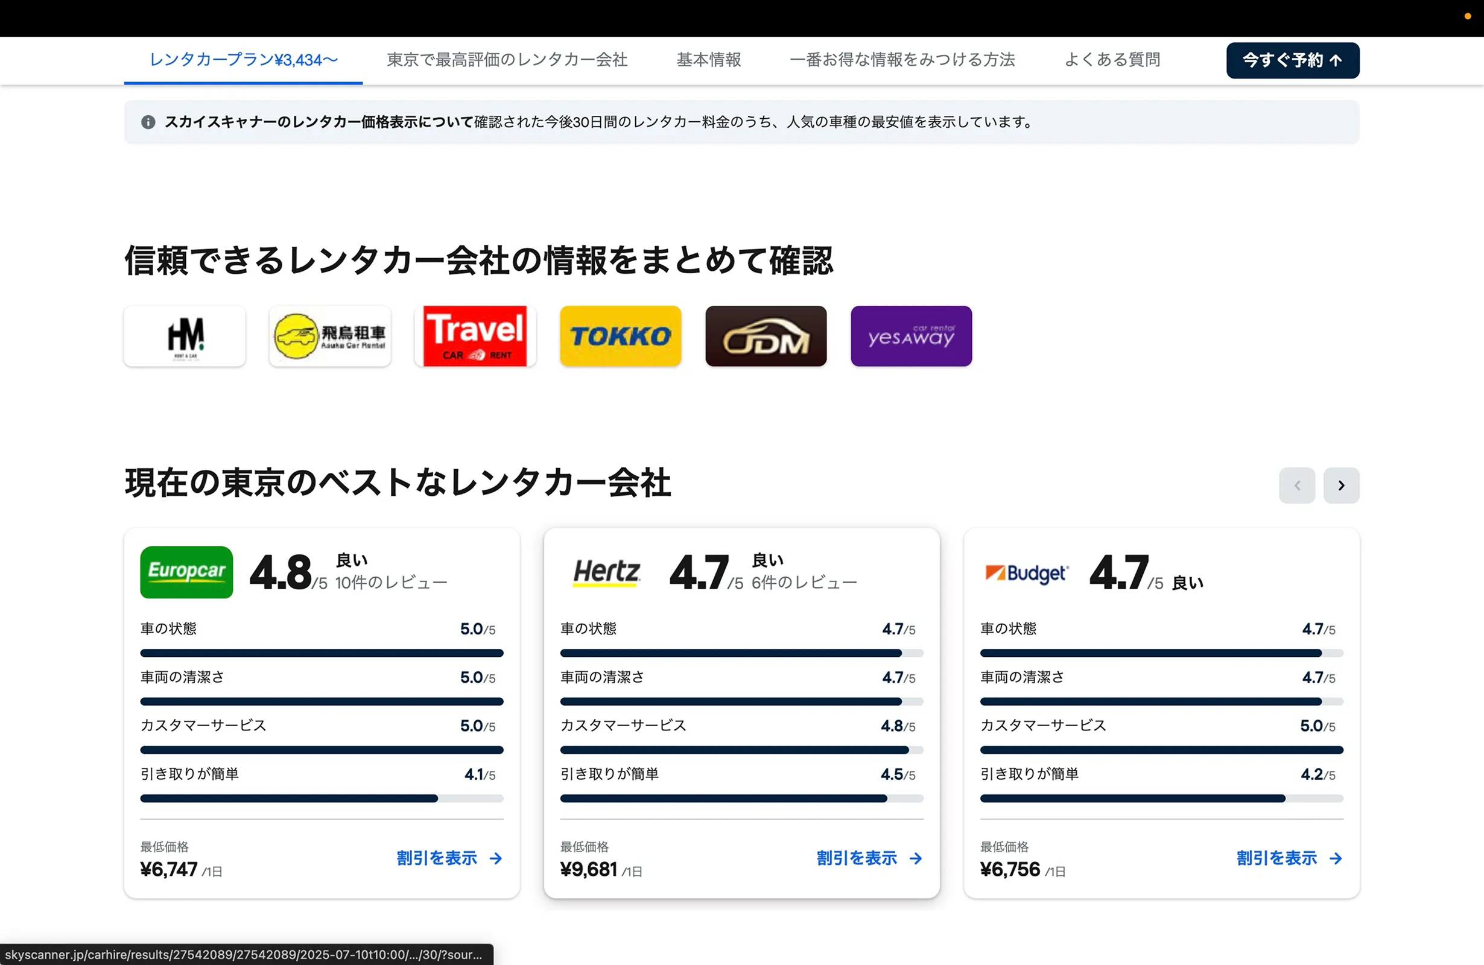The height and width of the screenshot is (965, 1484).
Task: Click the ¥9,681 lowest price on Hertz card
Action: click(589, 870)
